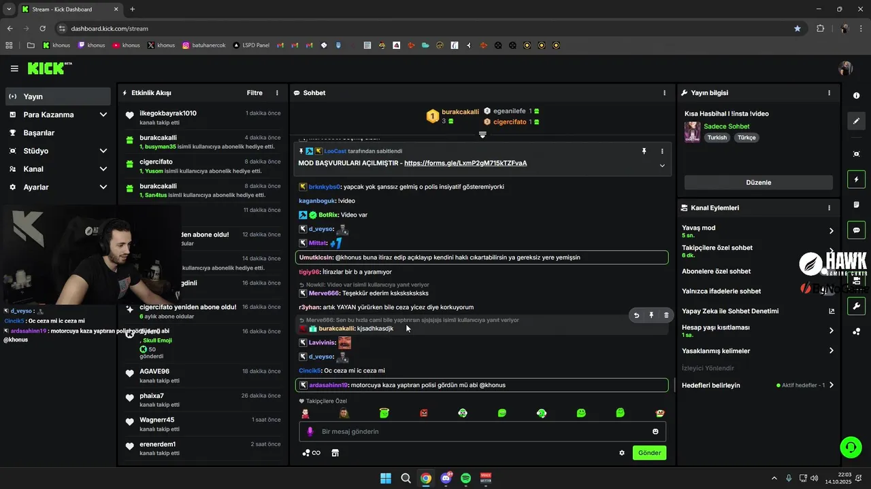
Task: Open pinned message three-dot menu
Action: tap(662, 151)
